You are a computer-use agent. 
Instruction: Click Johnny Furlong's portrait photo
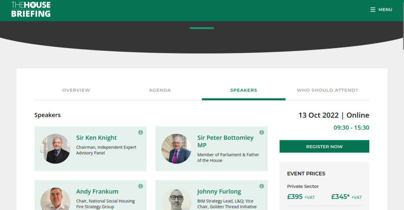point(176,199)
